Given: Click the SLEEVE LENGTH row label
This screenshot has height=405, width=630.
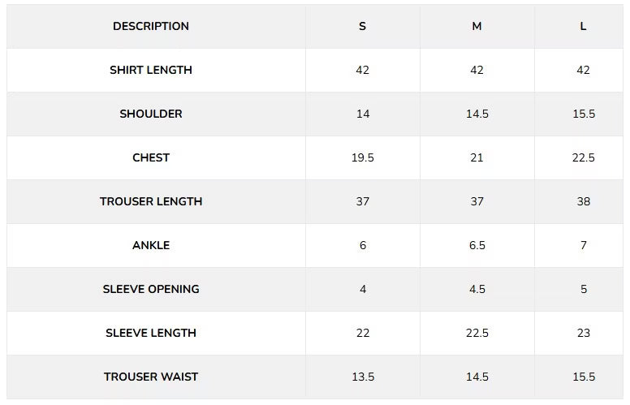Looking at the screenshot, I should pyautogui.click(x=151, y=333).
